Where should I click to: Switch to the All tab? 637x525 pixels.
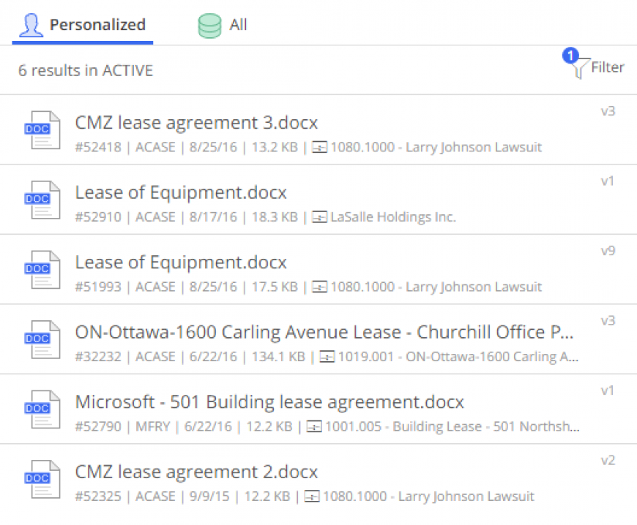click(223, 25)
